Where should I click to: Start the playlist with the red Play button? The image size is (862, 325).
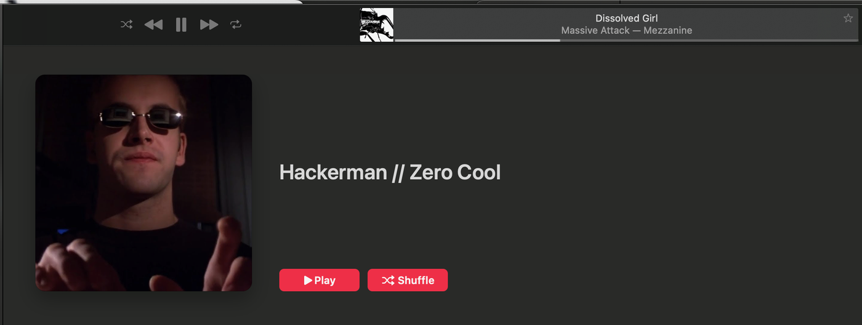pyautogui.click(x=320, y=280)
